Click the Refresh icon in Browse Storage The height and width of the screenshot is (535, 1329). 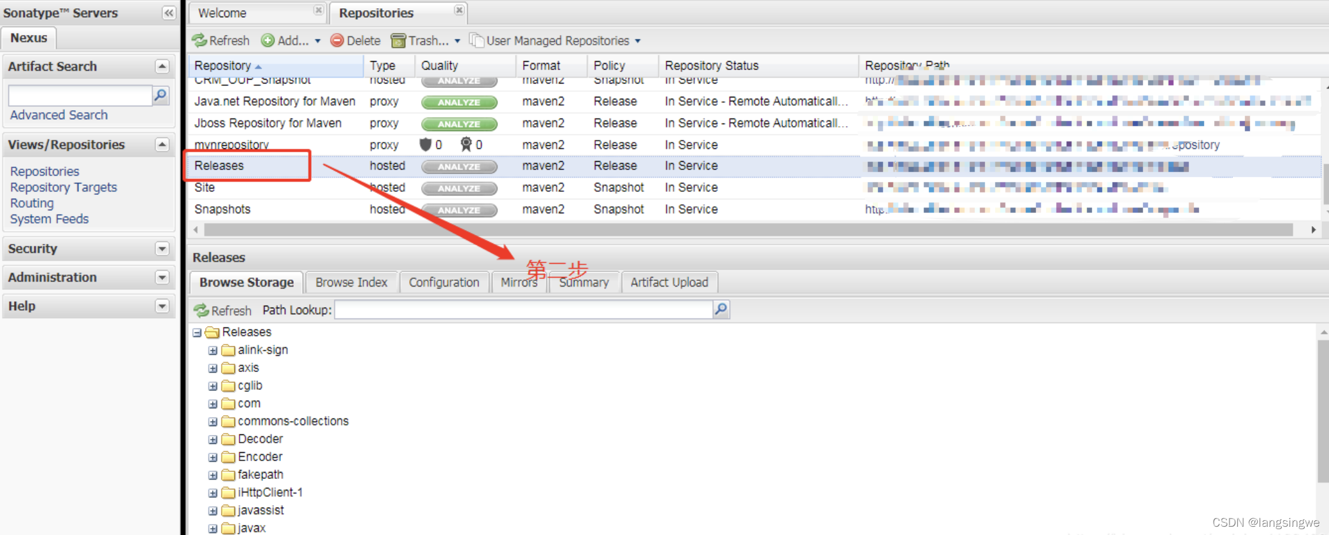[x=201, y=310]
